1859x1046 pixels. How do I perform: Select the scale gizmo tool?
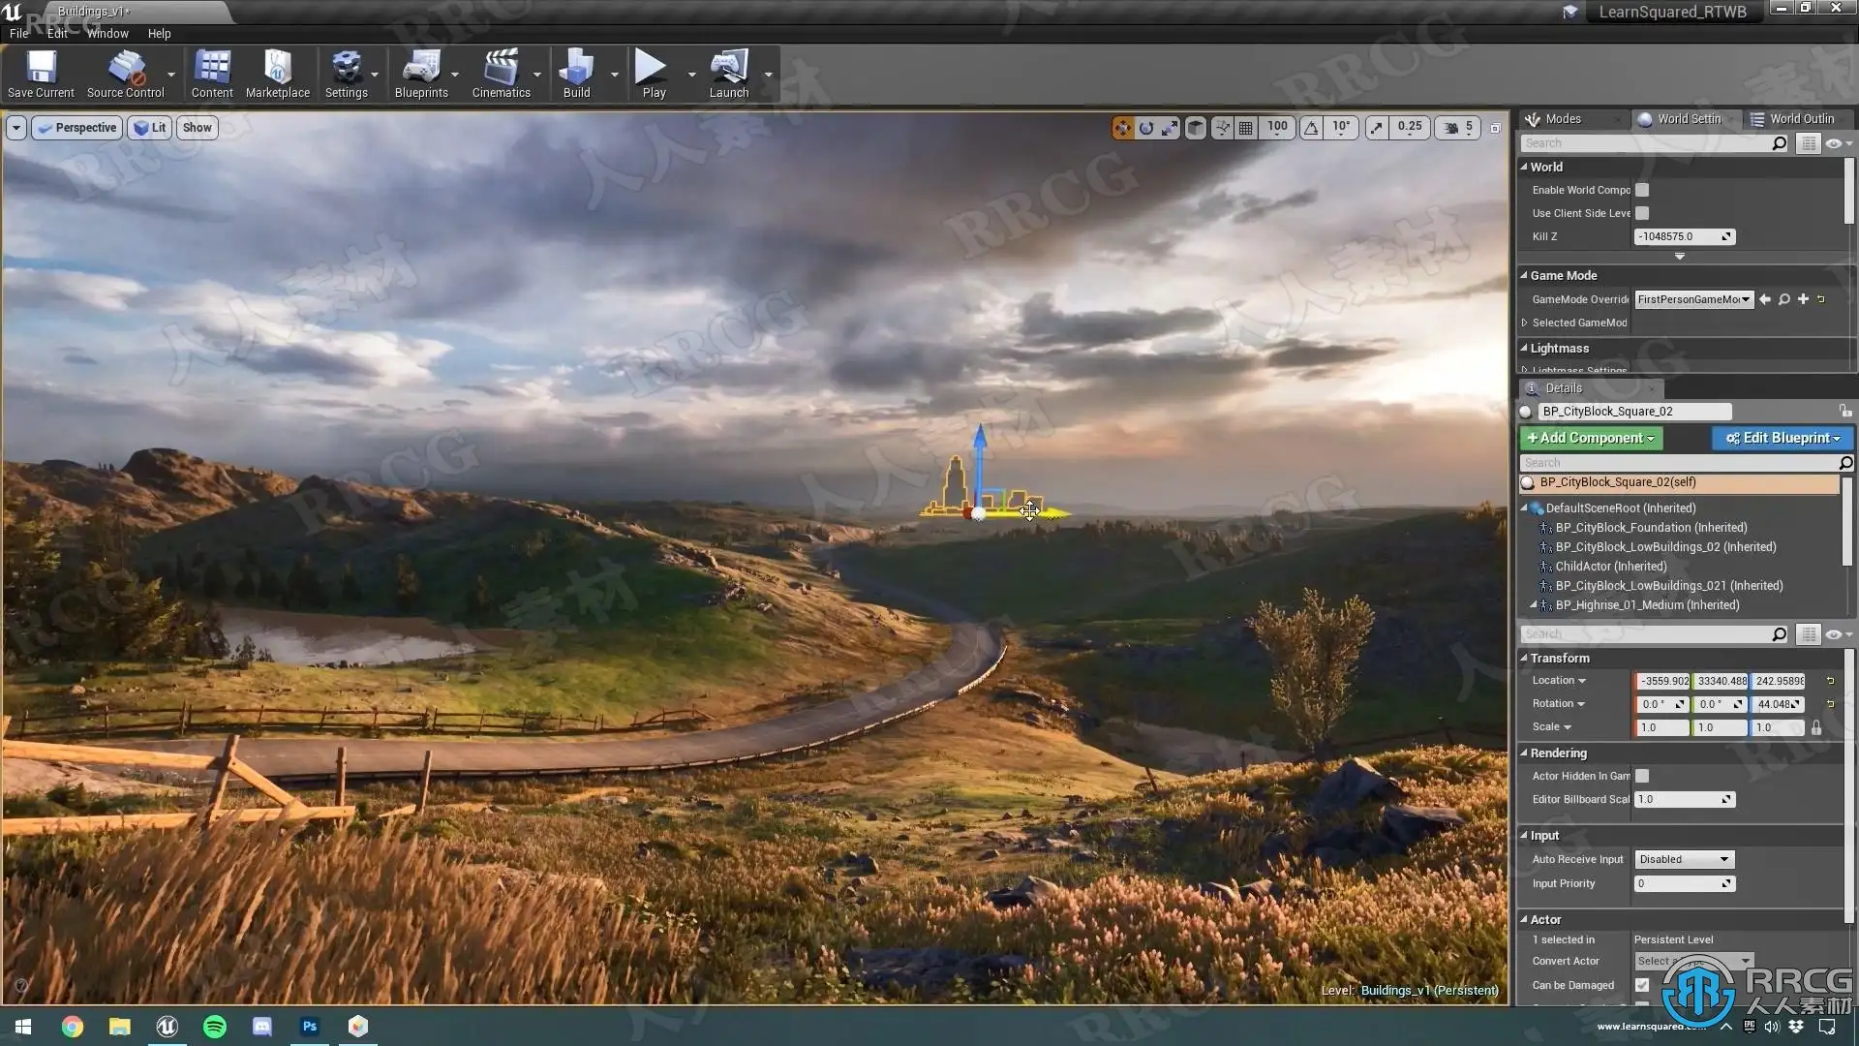1171,128
